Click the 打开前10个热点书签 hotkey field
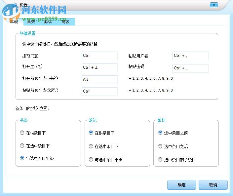The width and height of the screenshot is (233, 196). point(99,80)
